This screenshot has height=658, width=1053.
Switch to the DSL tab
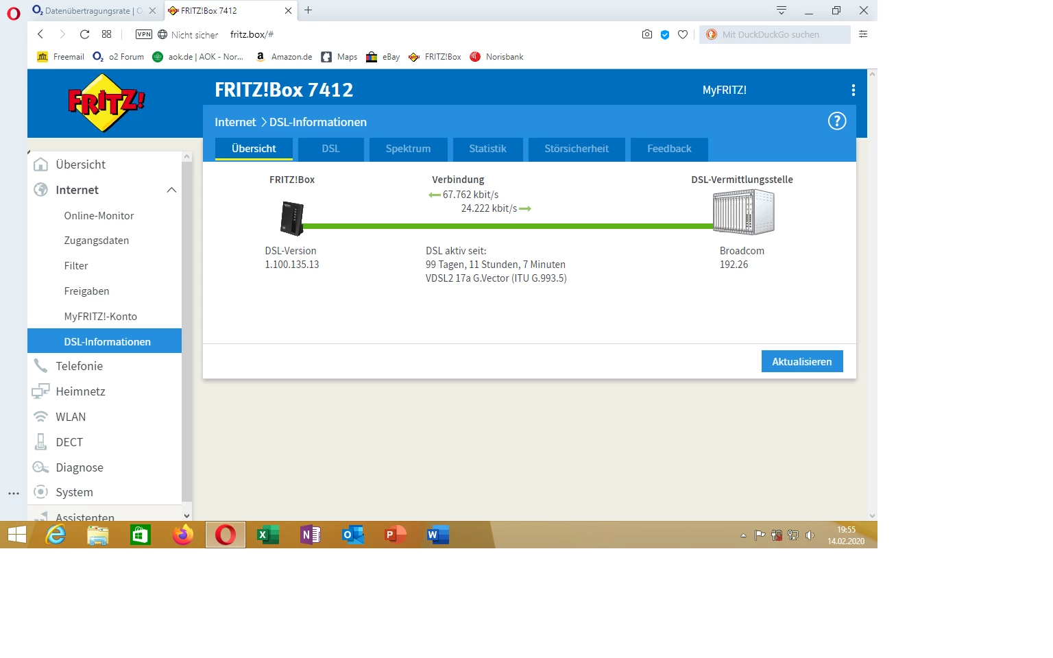pos(331,149)
